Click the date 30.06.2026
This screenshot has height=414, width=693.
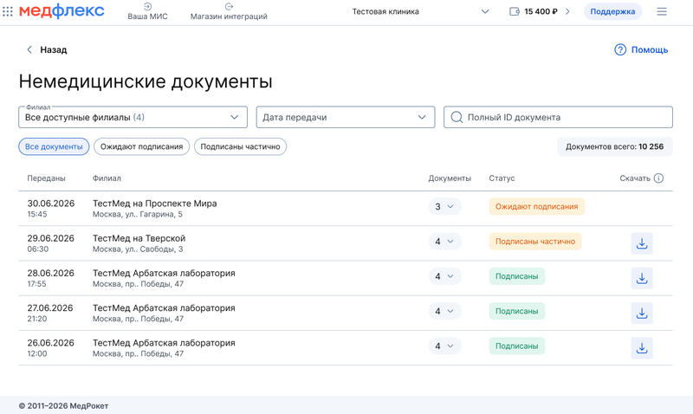pyautogui.click(x=51, y=204)
